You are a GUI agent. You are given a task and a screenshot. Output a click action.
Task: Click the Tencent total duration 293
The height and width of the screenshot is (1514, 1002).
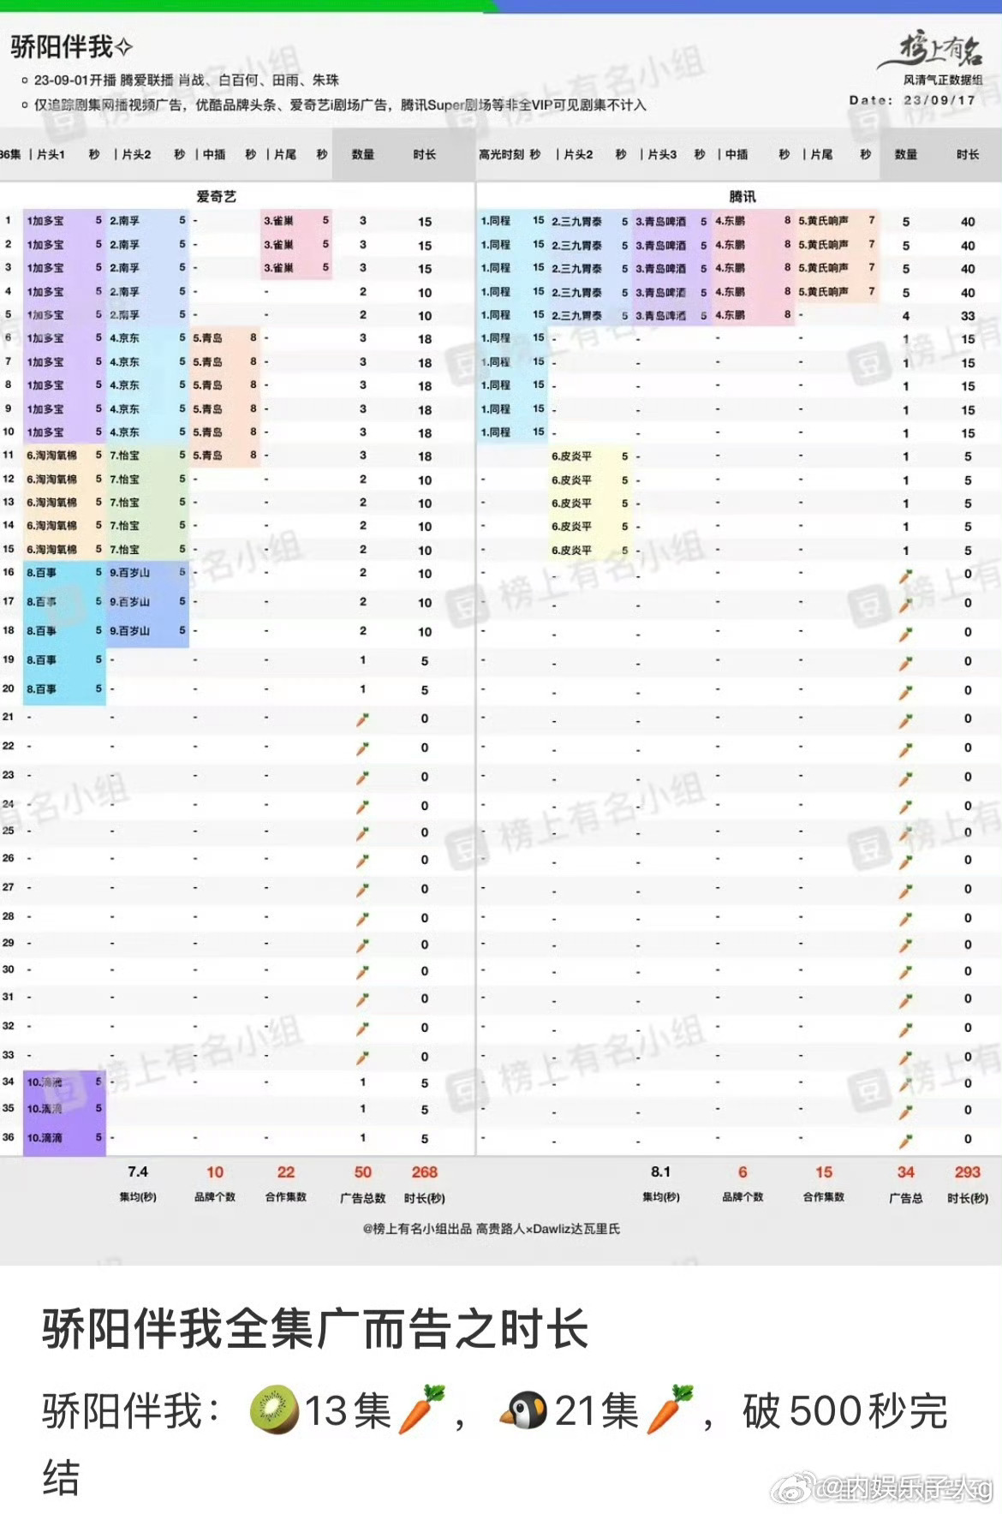968,1172
